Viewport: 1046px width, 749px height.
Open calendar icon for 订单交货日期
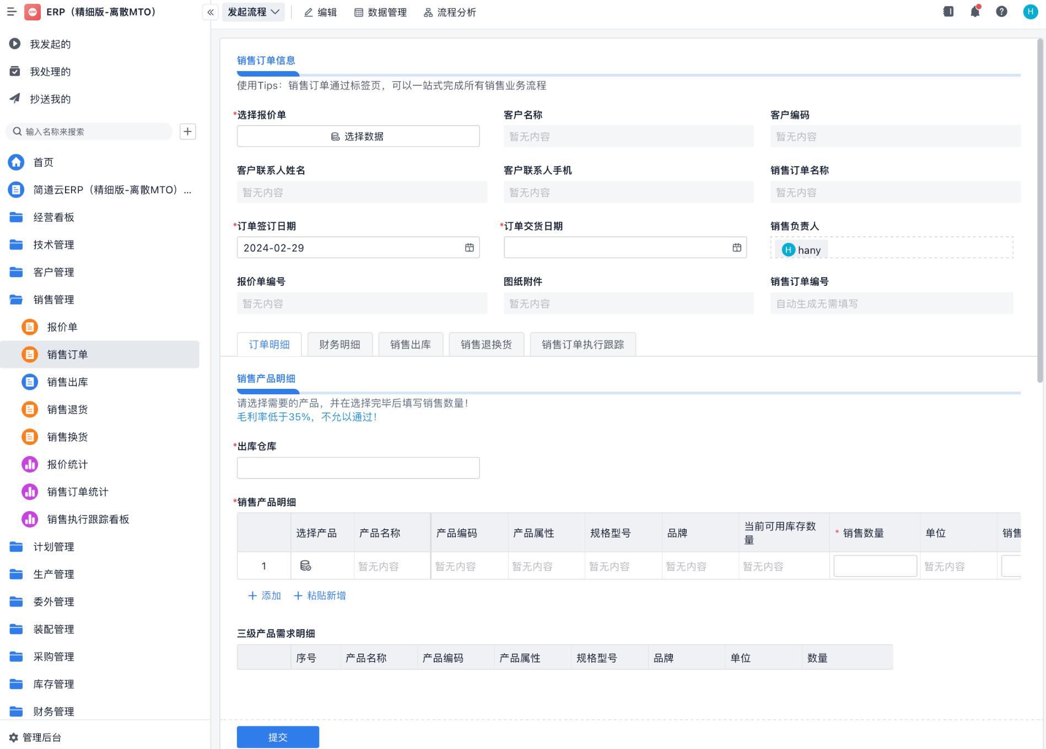point(737,248)
